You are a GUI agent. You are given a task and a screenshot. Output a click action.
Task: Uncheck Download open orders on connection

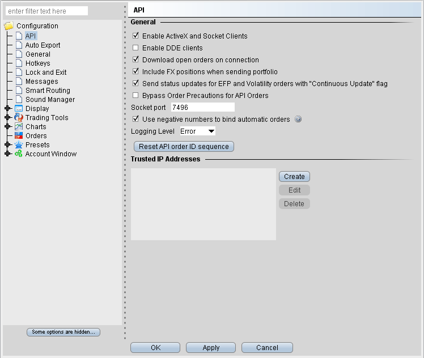(x=135, y=60)
